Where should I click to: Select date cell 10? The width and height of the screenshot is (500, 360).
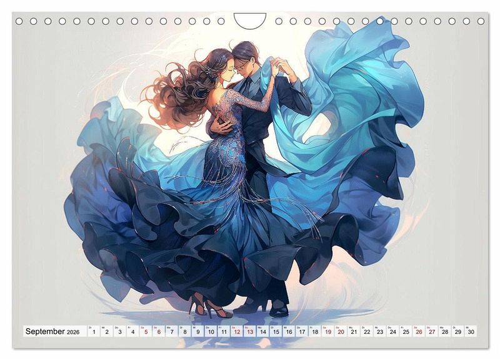pos(211,331)
